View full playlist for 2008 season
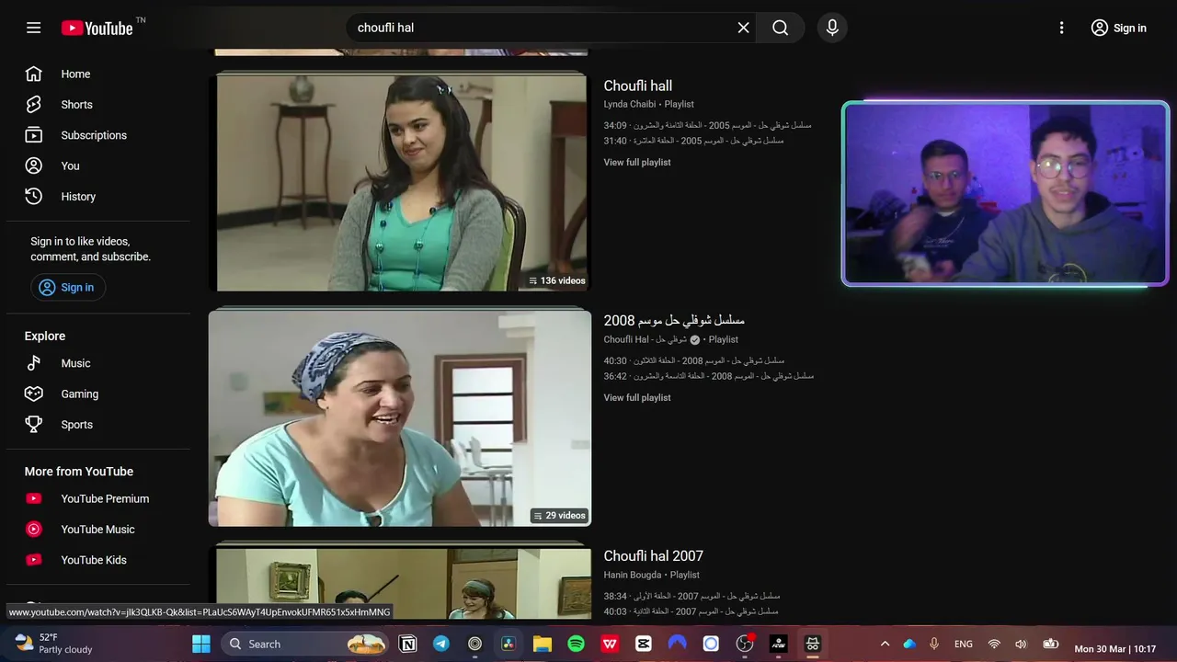 [637, 397]
